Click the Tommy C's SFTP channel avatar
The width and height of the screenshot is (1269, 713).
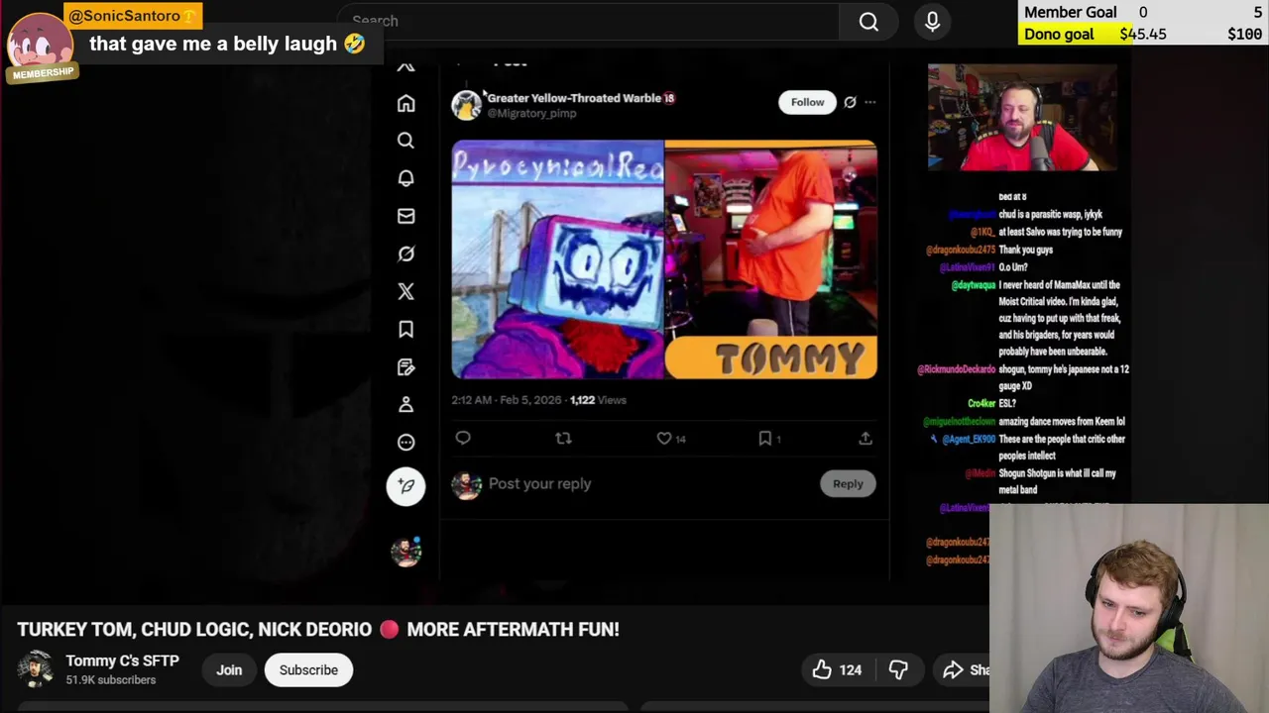[x=36, y=669]
